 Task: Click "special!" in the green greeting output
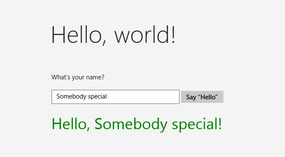tap(197, 125)
